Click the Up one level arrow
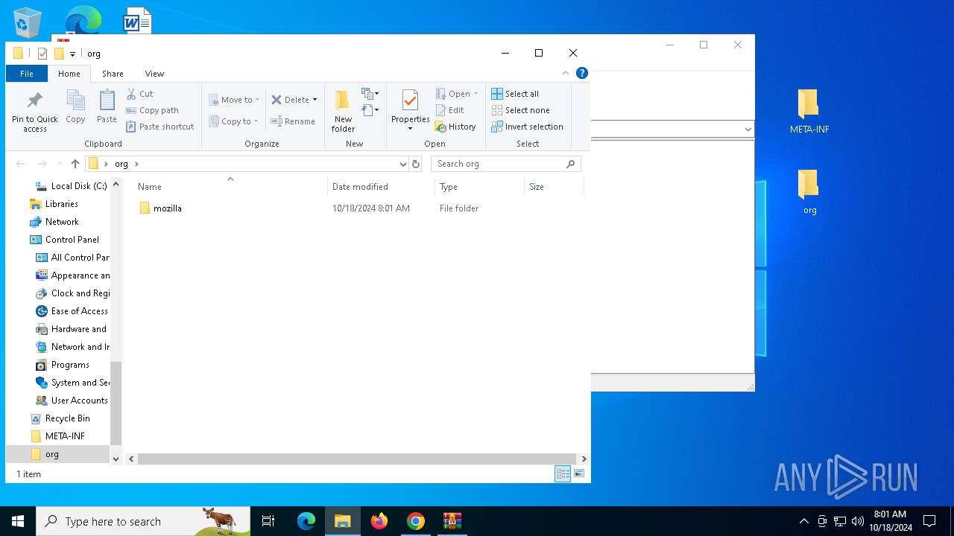Viewport: 954px width, 536px height. tap(75, 164)
